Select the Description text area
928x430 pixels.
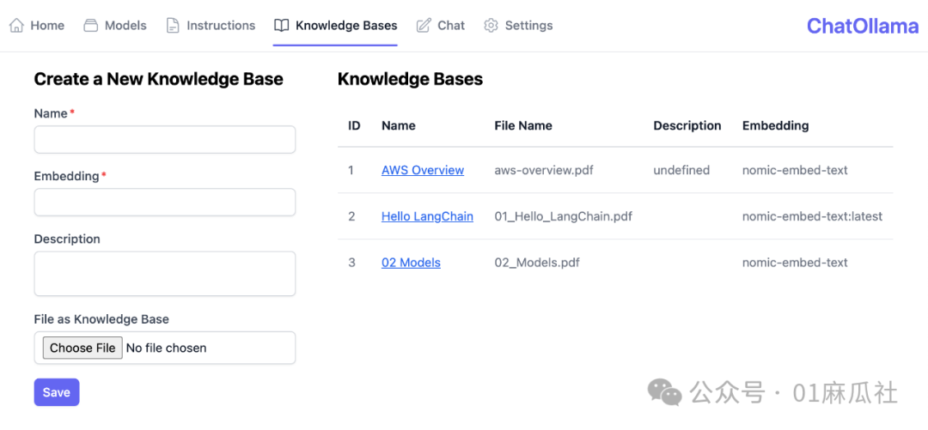tap(164, 274)
